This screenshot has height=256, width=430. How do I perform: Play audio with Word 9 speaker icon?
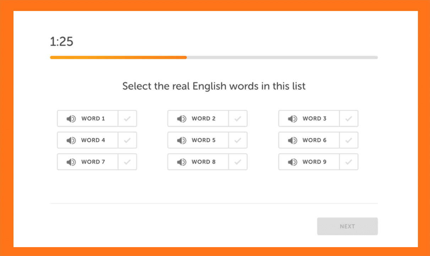point(293,162)
